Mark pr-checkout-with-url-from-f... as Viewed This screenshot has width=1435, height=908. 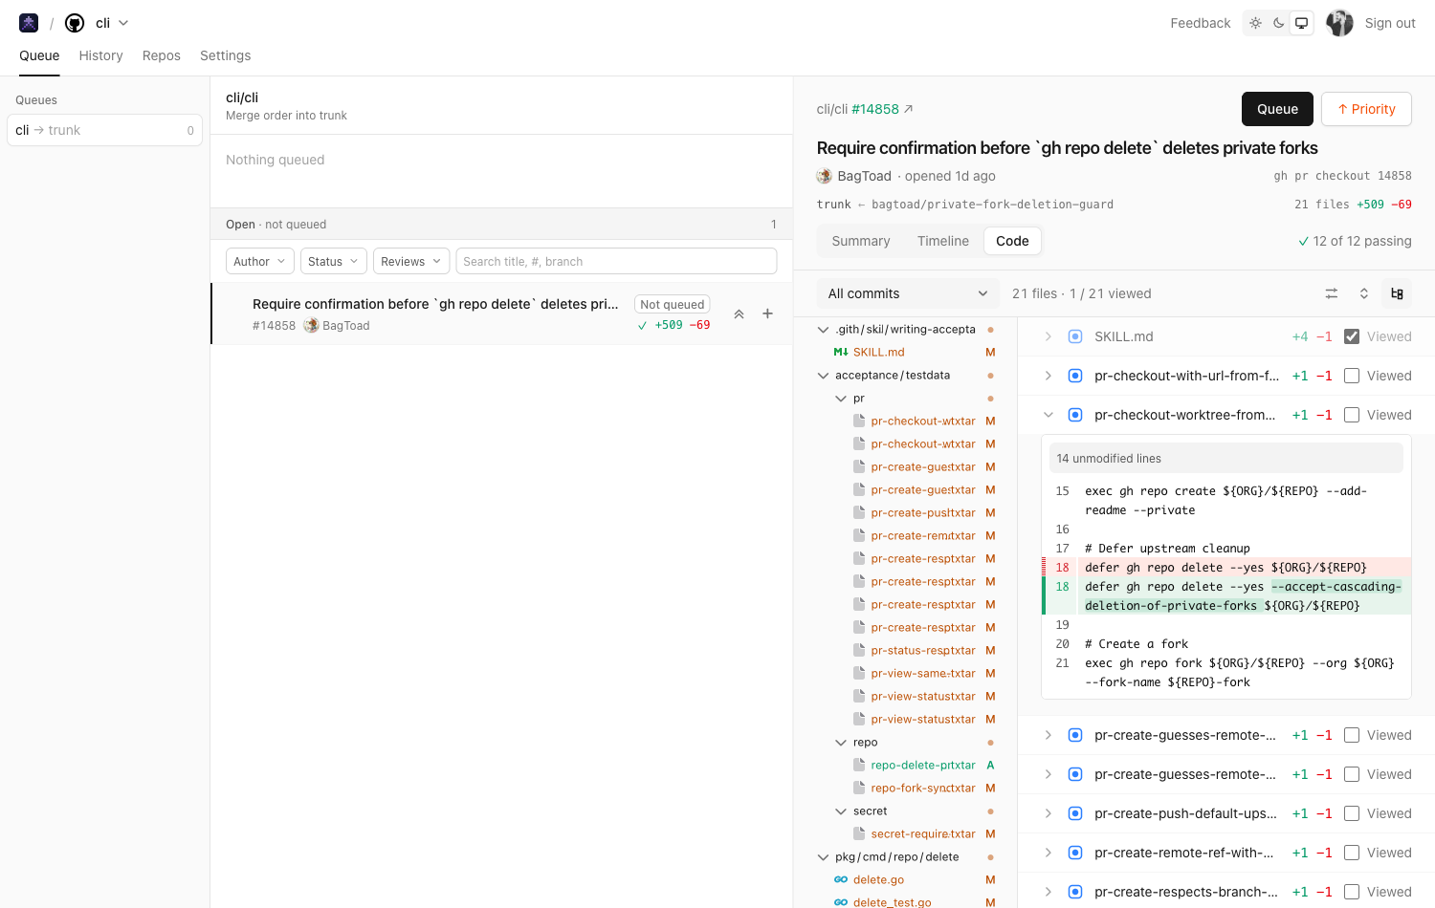pos(1352,376)
